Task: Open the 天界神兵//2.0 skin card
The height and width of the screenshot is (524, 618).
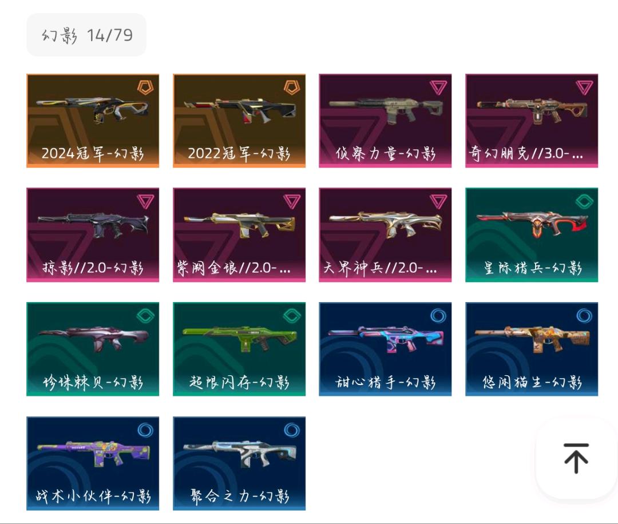Action: pos(385,235)
